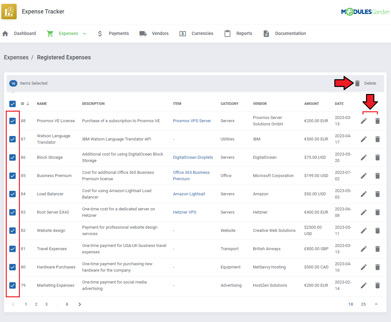The width and height of the screenshot is (391, 322).
Task: Edit the Proxmox VE License expense
Action: 364,121
